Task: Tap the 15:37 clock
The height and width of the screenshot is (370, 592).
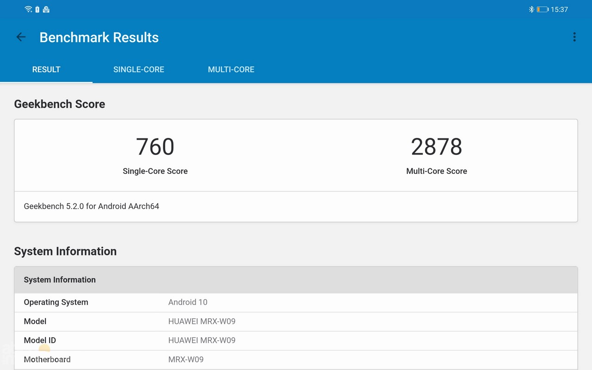Action: [559, 9]
